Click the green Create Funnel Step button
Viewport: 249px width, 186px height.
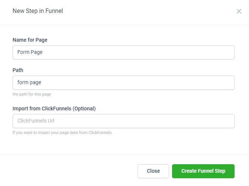click(x=203, y=171)
